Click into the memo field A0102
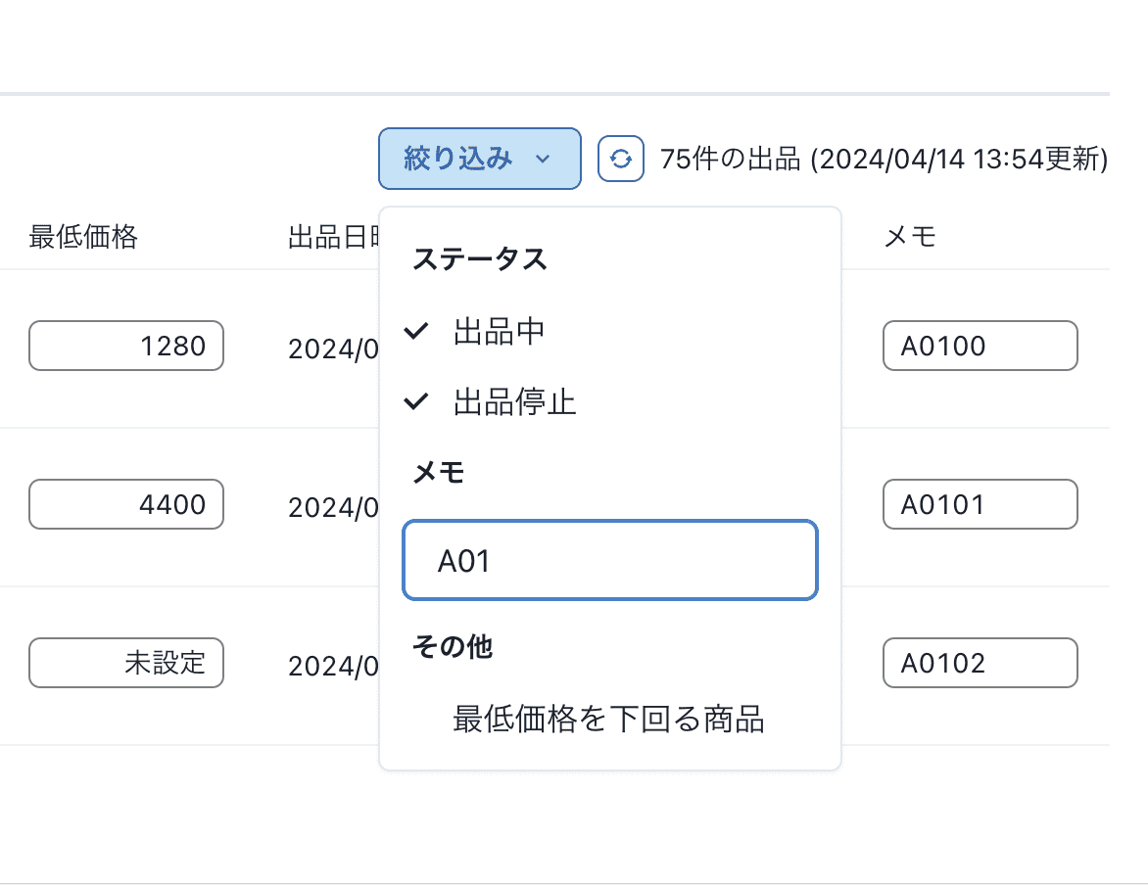The width and height of the screenshot is (1148, 885). click(980, 663)
